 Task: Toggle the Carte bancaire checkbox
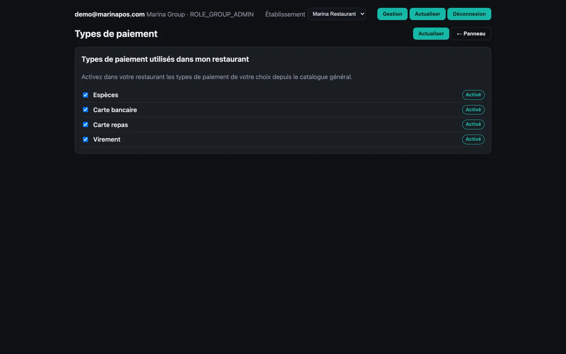pos(85,110)
